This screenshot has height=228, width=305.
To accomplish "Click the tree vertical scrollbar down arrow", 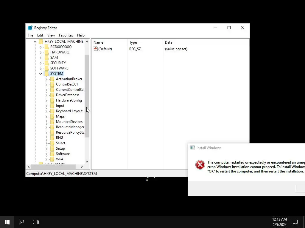I will coord(87,162).
